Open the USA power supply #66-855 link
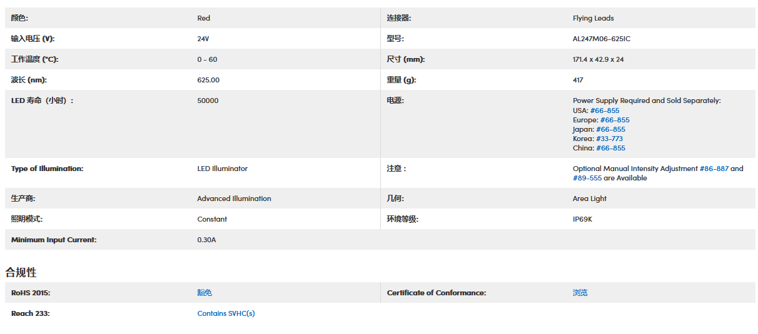 pos(604,111)
